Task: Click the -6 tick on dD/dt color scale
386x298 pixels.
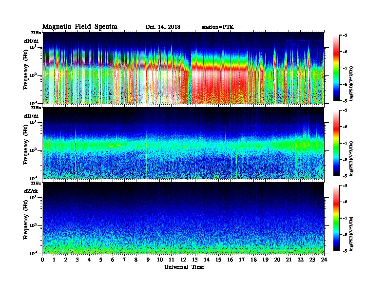Action: 345,127
